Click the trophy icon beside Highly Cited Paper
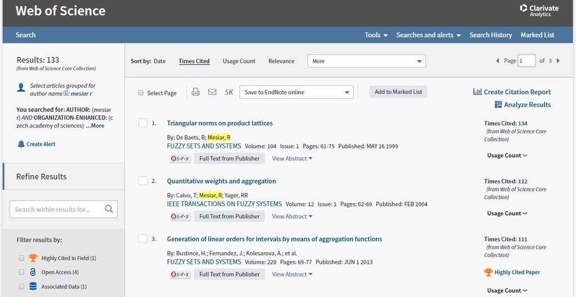 coord(488,272)
